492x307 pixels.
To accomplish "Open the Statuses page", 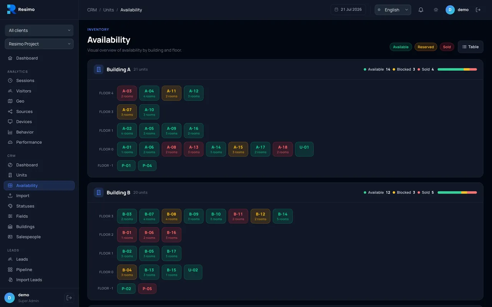I will (x=39, y=206).
